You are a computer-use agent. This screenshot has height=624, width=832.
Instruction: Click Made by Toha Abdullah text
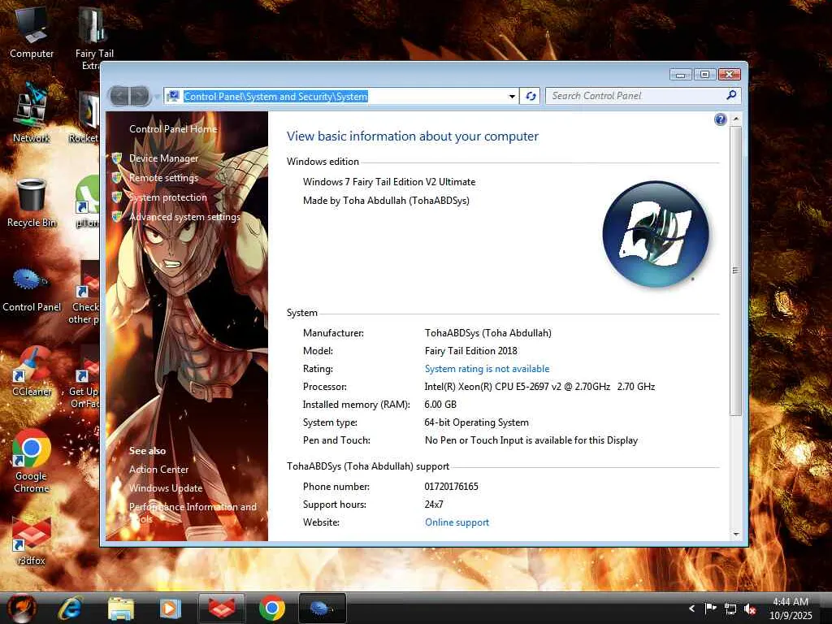click(x=386, y=201)
